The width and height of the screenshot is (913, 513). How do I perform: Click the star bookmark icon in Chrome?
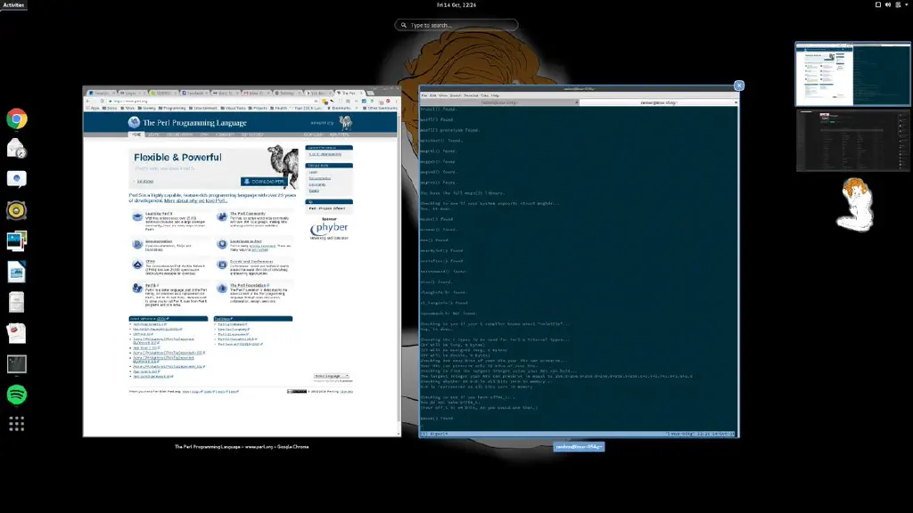317,101
